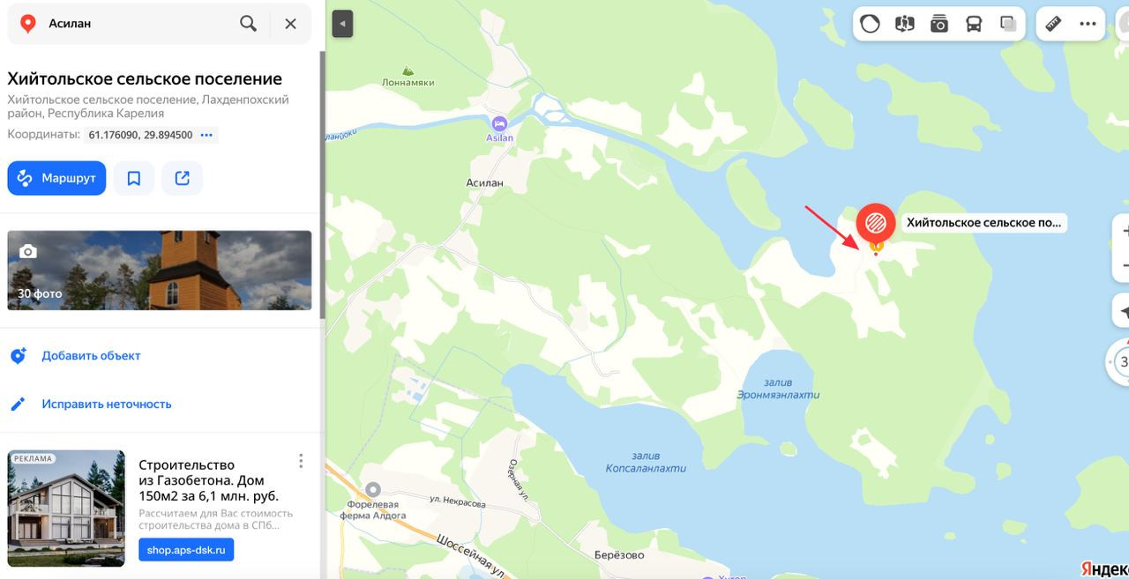Expand coordinates options with three dots
Image resolution: width=1129 pixels, height=579 pixels.
(206, 135)
